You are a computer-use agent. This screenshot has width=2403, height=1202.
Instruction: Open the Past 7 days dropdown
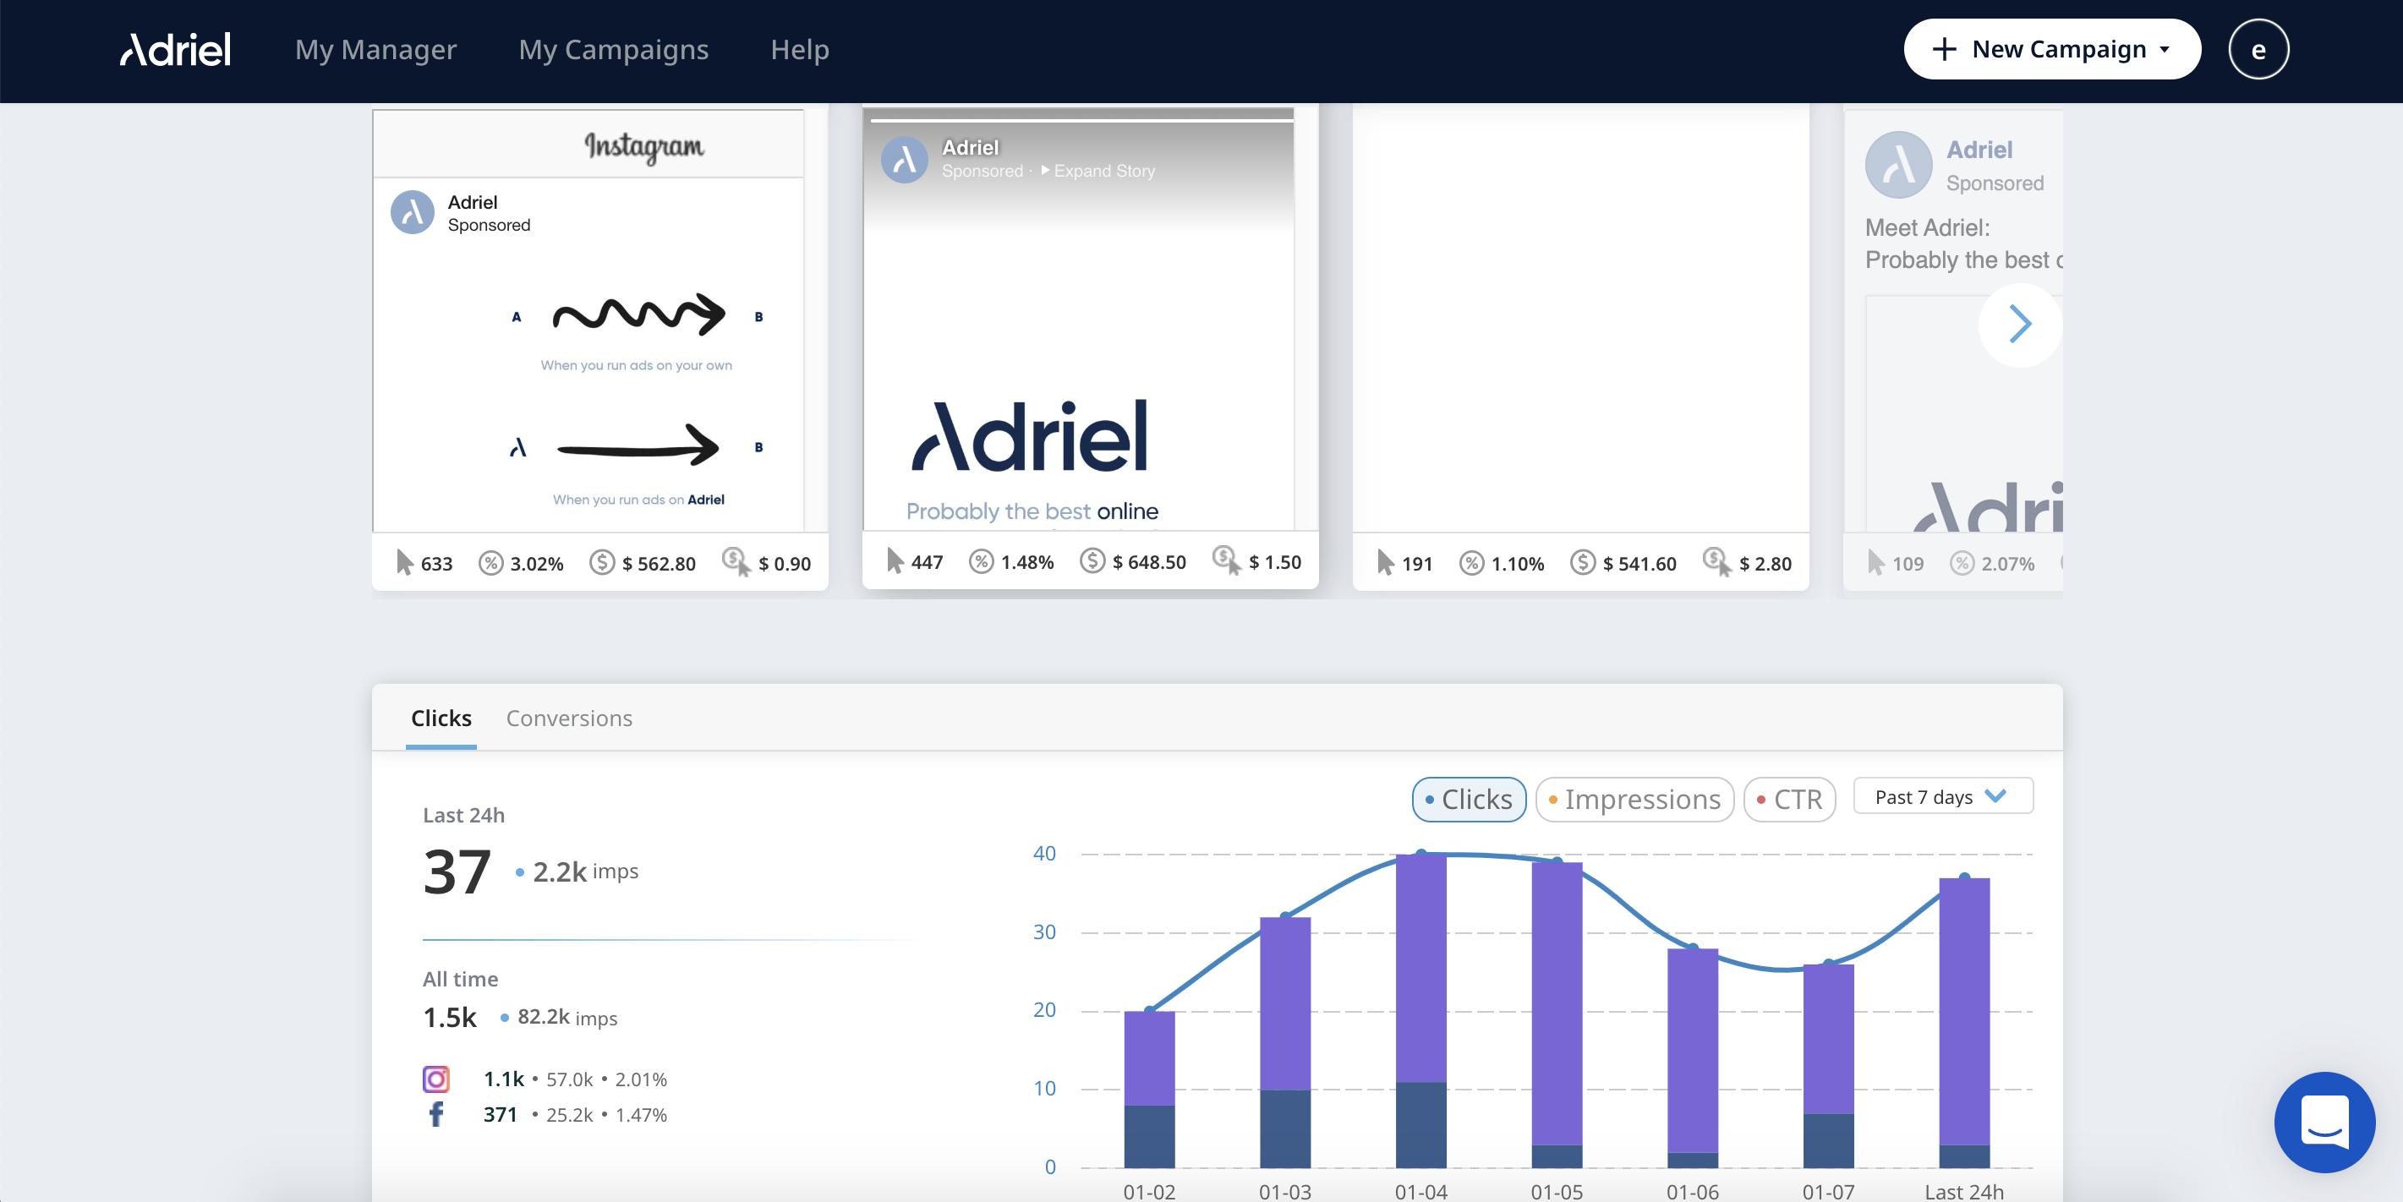pyautogui.click(x=1943, y=796)
